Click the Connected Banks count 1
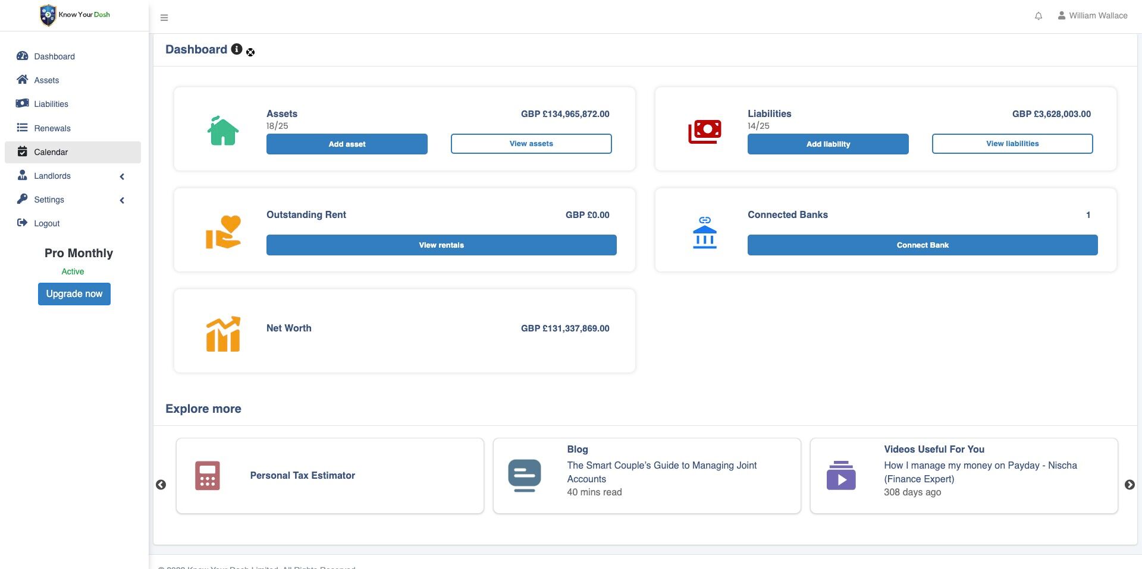The height and width of the screenshot is (569, 1142). click(x=1088, y=215)
